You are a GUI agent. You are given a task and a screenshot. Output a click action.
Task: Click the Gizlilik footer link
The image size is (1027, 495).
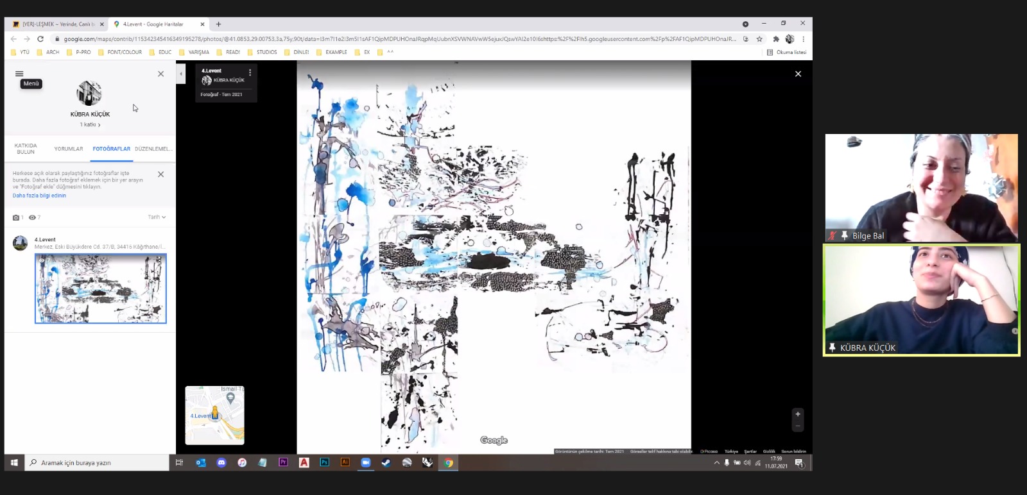point(769,451)
